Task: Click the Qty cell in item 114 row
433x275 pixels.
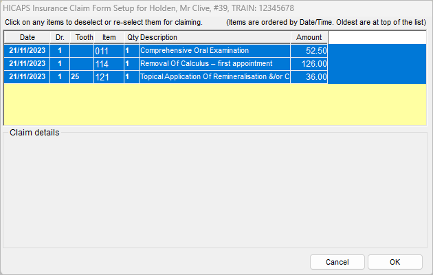Action: (132, 63)
